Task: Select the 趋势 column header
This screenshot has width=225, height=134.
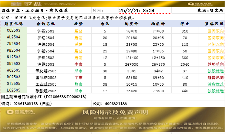Action: click(78, 24)
